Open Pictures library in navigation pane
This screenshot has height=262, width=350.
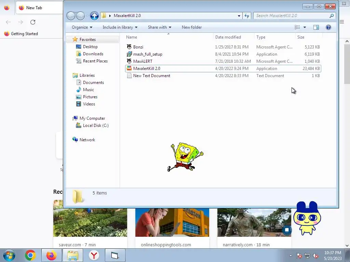(x=90, y=97)
